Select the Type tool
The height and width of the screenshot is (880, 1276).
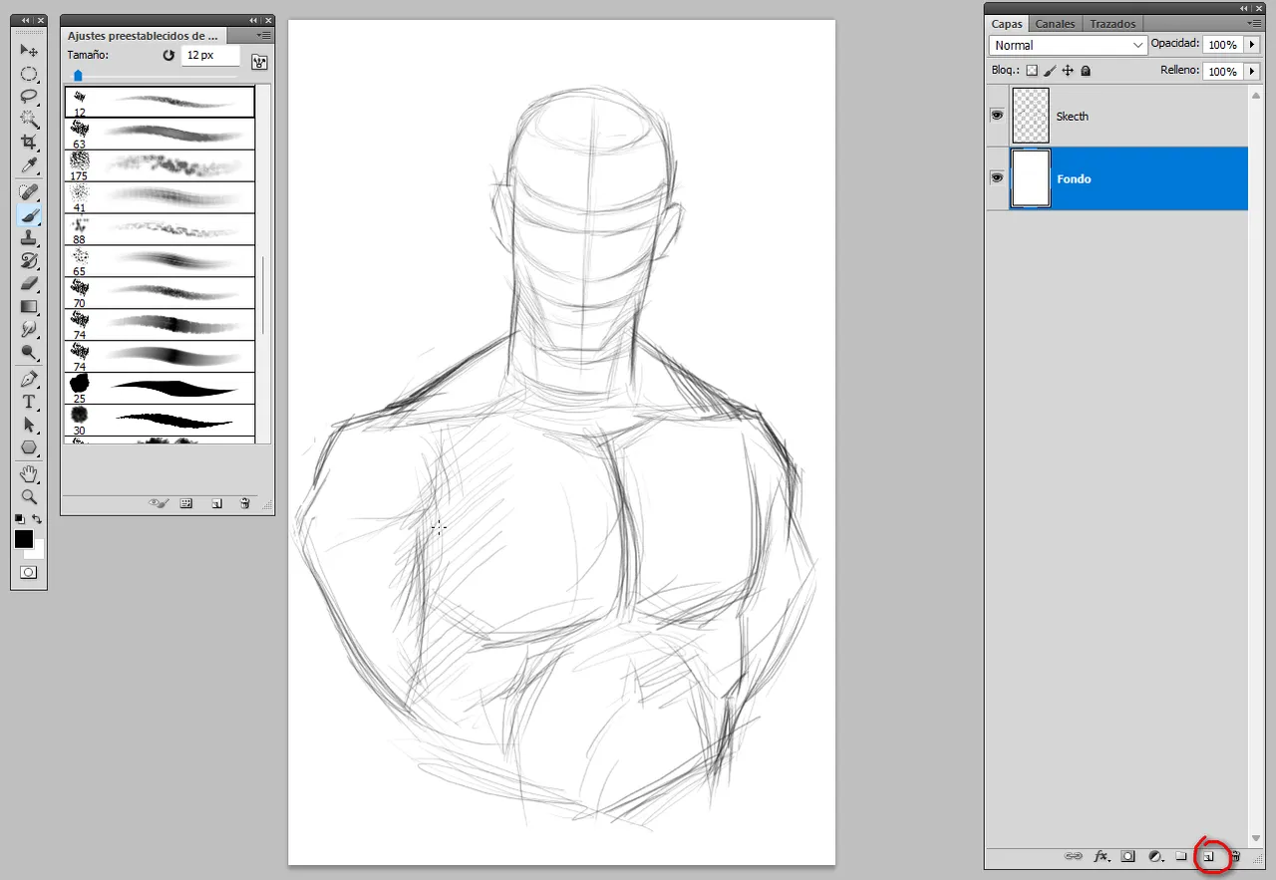point(29,403)
